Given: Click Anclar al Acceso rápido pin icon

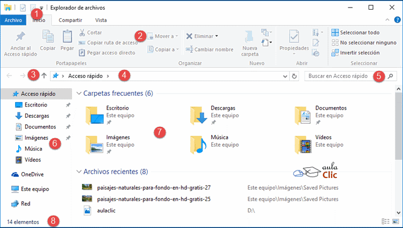Looking at the screenshot, I should pyautogui.click(x=20, y=37).
